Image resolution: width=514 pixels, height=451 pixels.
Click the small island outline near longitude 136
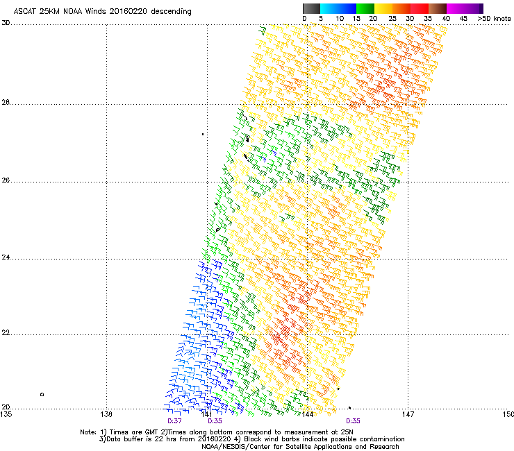(42, 394)
